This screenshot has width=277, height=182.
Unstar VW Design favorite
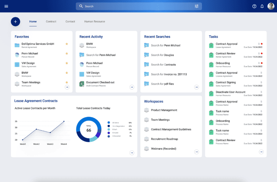[x=67, y=63]
